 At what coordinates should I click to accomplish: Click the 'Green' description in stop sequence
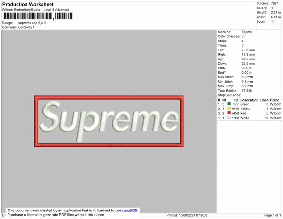[245, 104]
